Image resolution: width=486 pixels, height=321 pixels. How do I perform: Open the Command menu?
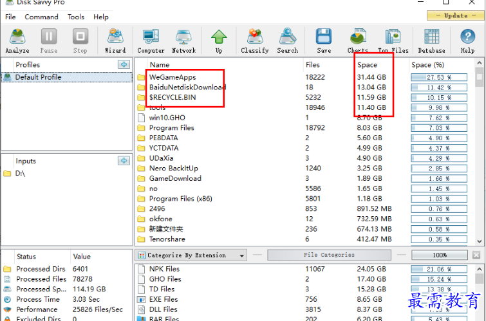coord(42,17)
